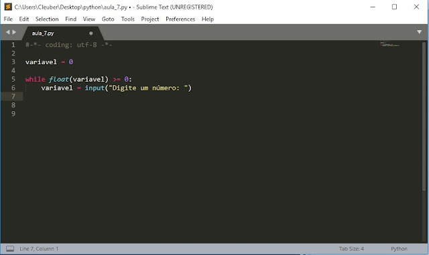Click the 'while' keyword on line 5
Image resolution: width=429 pixels, height=255 pixels.
(x=35, y=79)
